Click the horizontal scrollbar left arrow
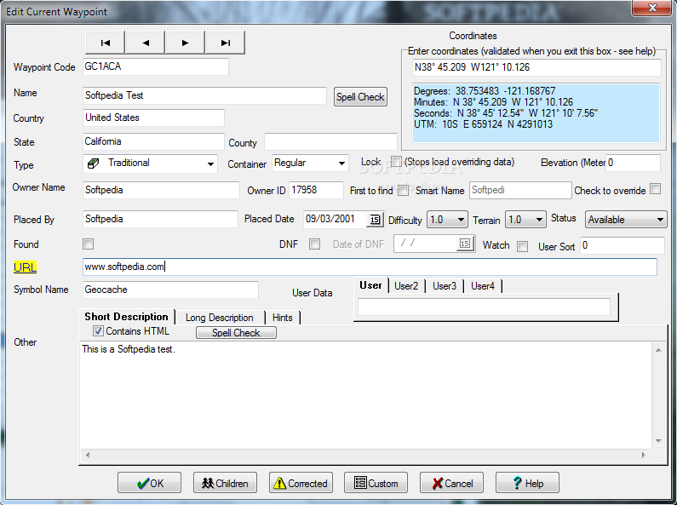Viewport: 677px width, 505px height. click(88, 455)
